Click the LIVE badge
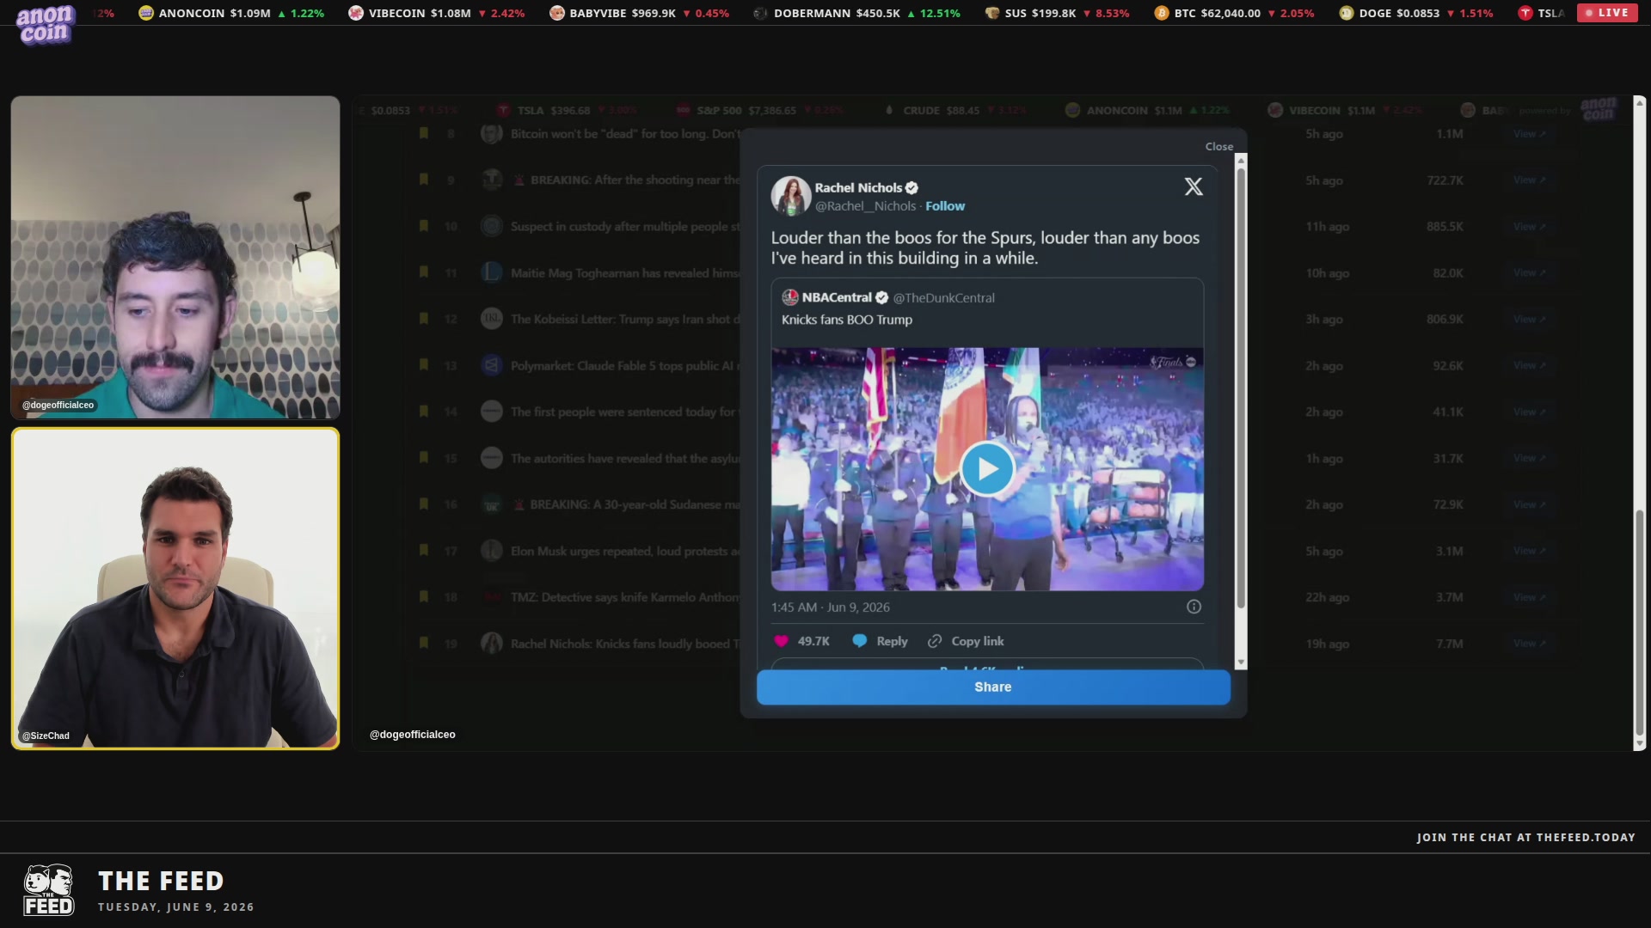The image size is (1651, 928). [x=1606, y=13]
